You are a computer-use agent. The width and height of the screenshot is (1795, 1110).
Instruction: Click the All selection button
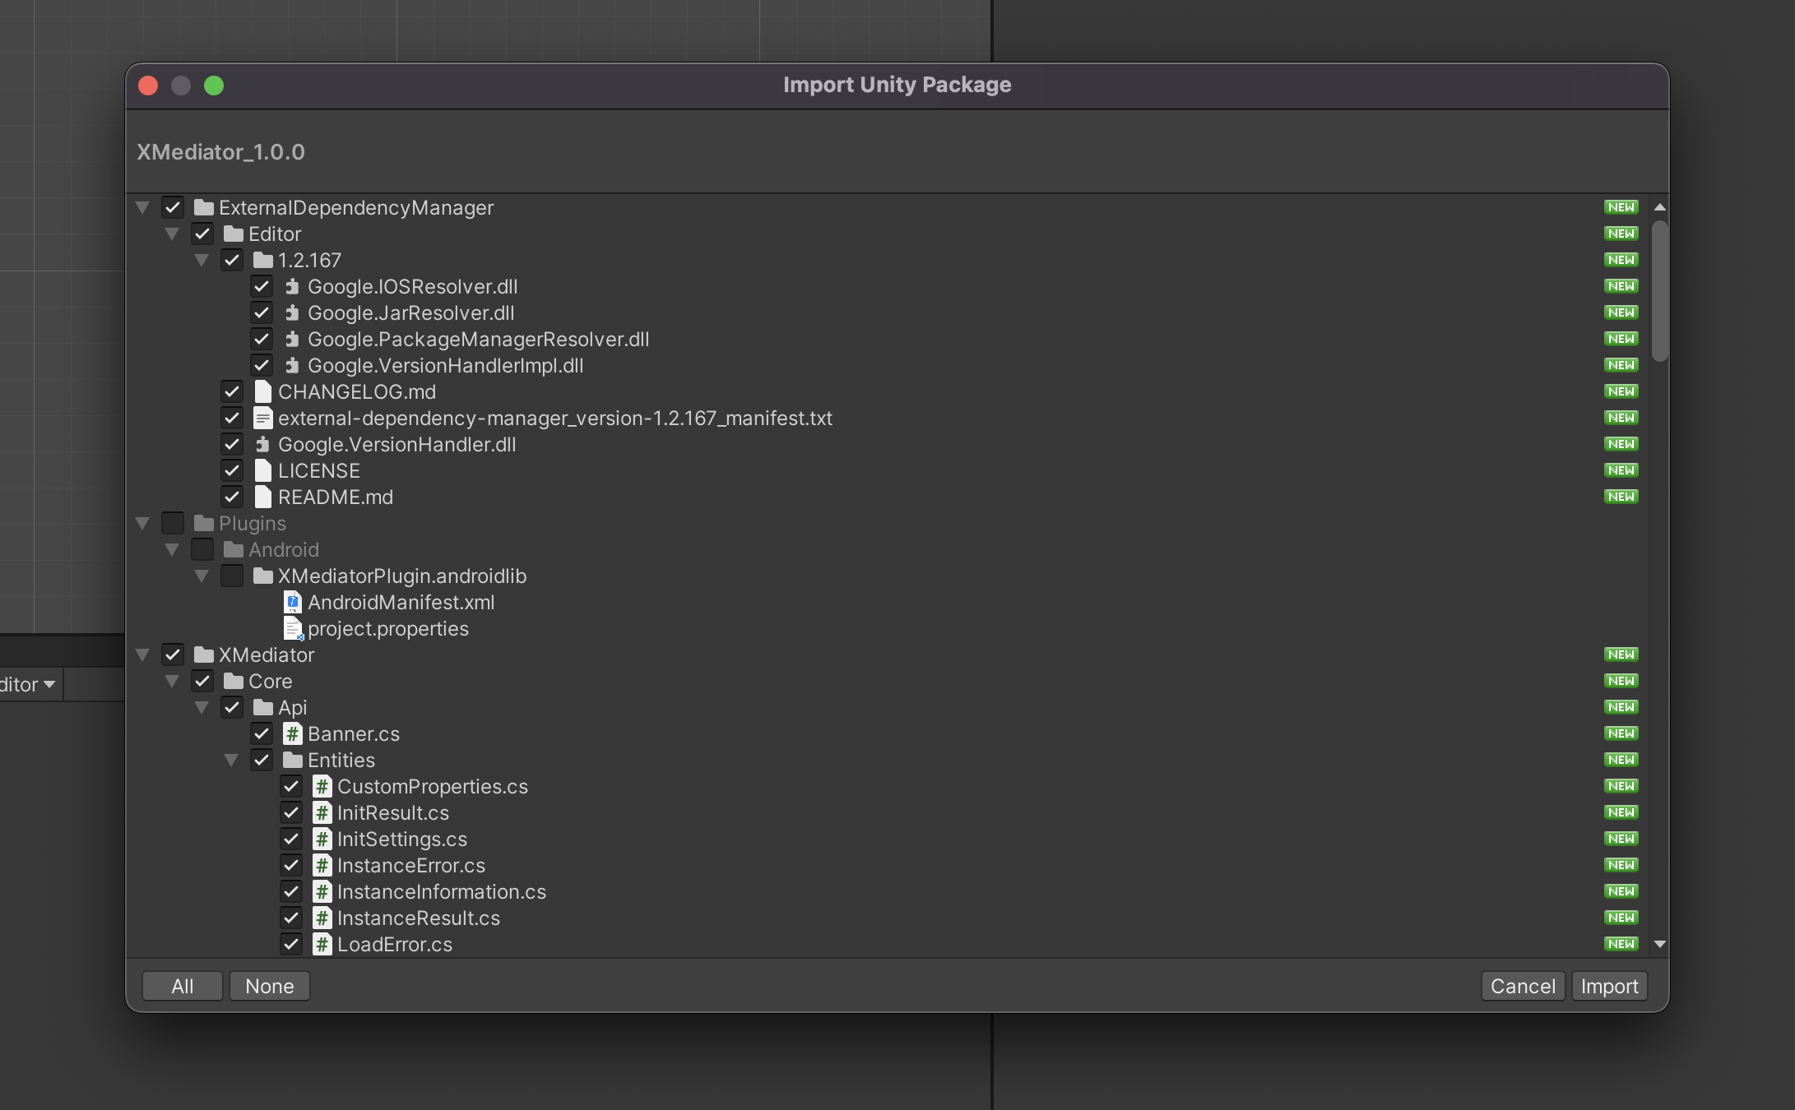coord(183,987)
